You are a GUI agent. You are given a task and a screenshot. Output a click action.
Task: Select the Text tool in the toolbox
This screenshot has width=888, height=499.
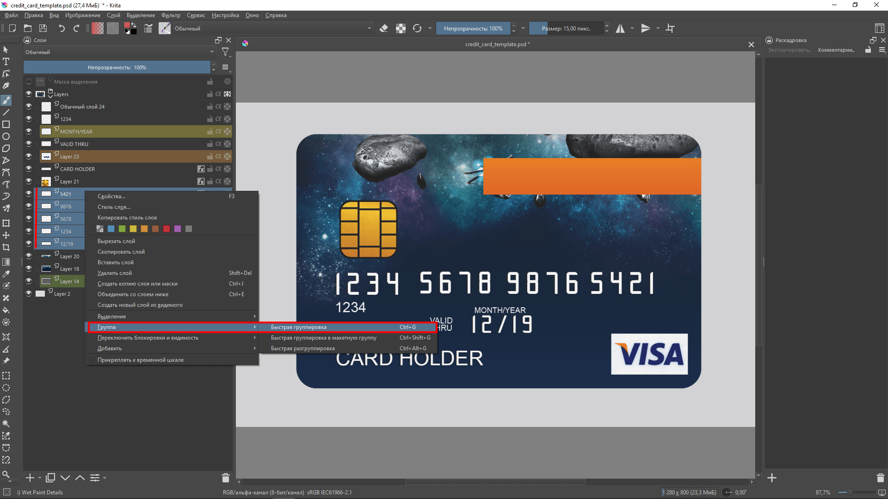click(6, 61)
